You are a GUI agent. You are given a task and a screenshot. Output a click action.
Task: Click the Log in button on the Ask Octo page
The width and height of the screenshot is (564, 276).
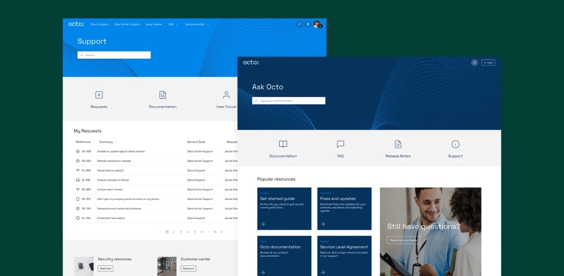488,63
